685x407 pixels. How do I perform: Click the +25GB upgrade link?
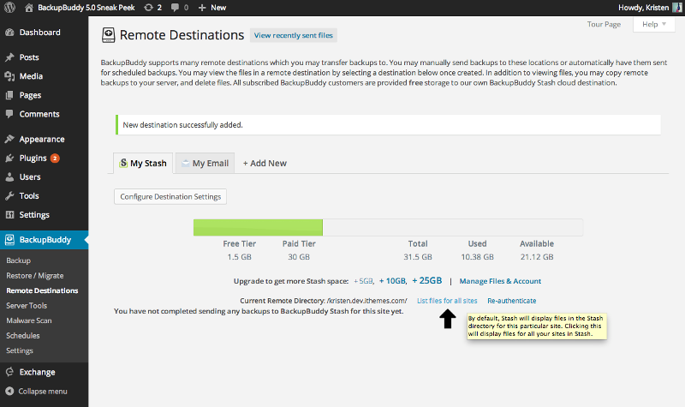[426, 281]
